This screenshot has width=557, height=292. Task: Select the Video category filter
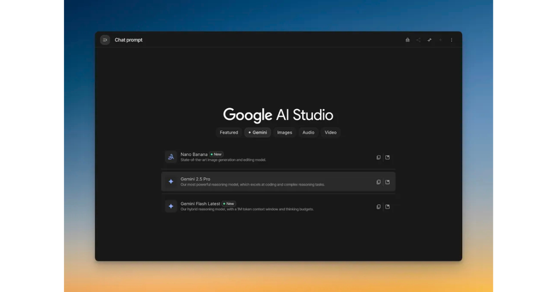[330, 133]
